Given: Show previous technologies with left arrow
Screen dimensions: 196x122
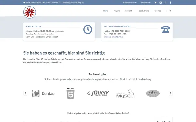Looking at the screenshot, I should point(25,93).
